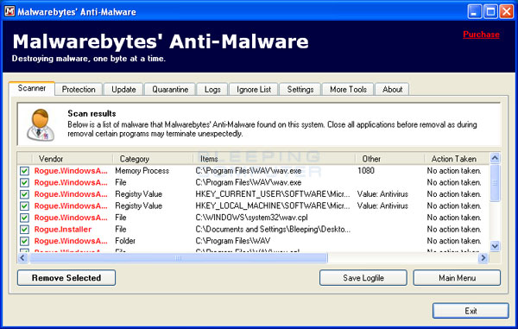518x329 pixels.
Task: Click the Save Logfile button
Action: [x=363, y=278]
